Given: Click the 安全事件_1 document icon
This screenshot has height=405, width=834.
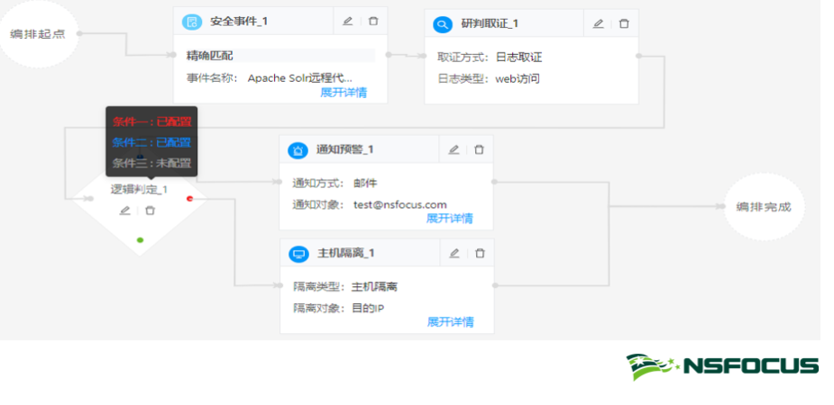Looking at the screenshot, I should (192, 22).
